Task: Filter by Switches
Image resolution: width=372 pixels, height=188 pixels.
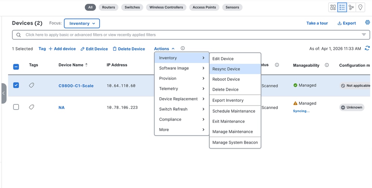Action: [132, 7]
